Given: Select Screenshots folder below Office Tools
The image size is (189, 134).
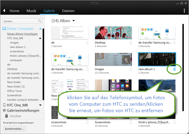Looking at the screenshot, I should tap(14, 95).
